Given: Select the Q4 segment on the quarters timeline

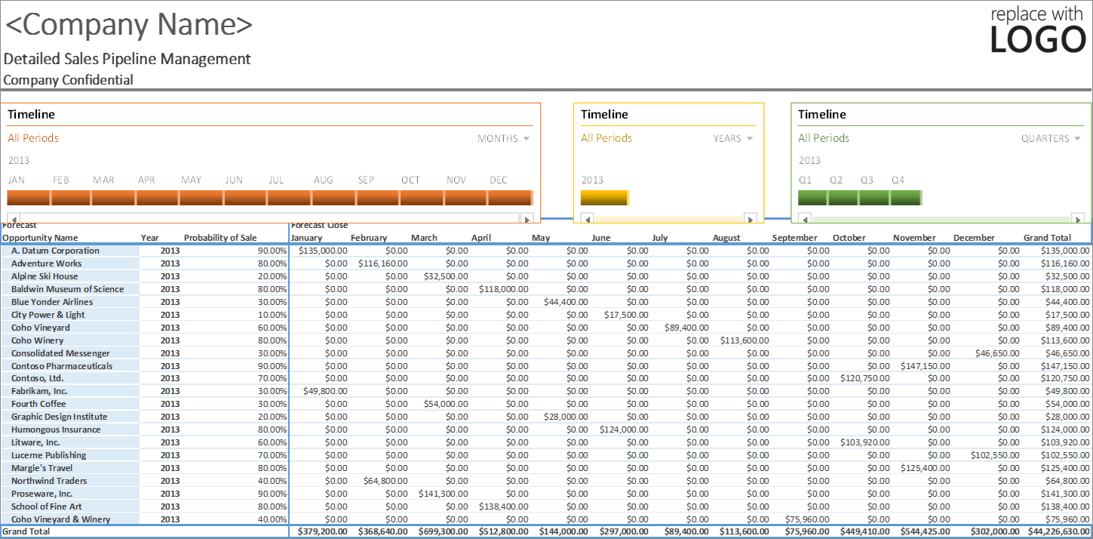Looking at the screenshot, I should tap(907, 198).
